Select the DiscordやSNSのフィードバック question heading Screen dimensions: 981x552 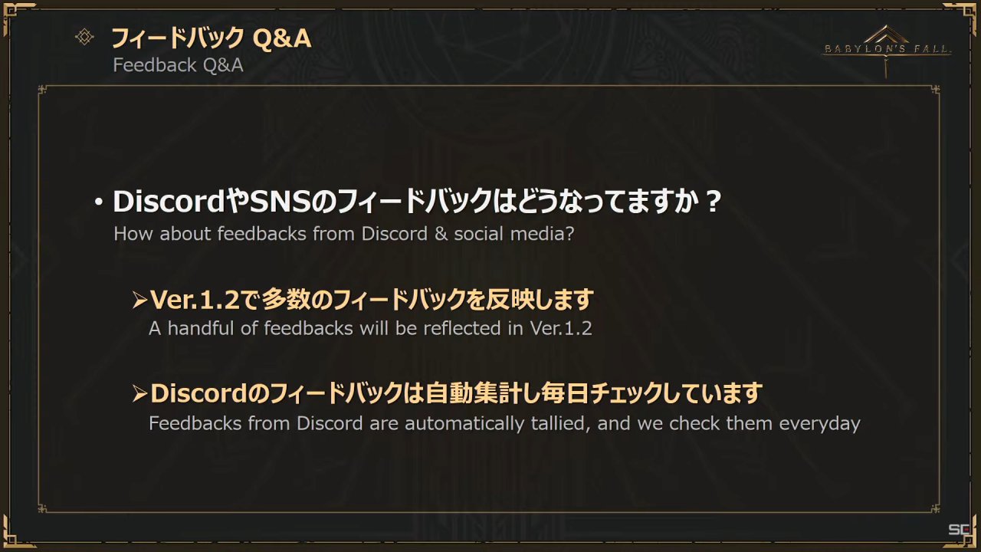coord(417,202)
